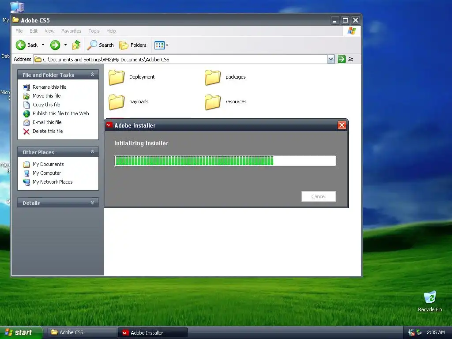Click Delete this file
Viewport: 452px width, 339px height.
coord(48,131)
